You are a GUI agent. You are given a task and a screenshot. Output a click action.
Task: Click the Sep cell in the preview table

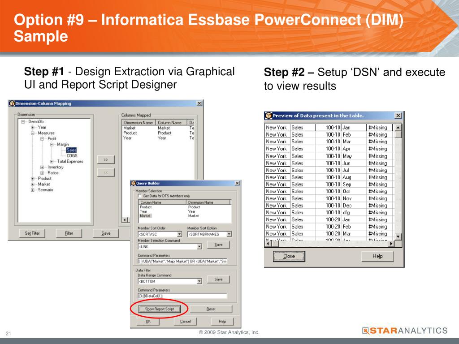point(354,185)
